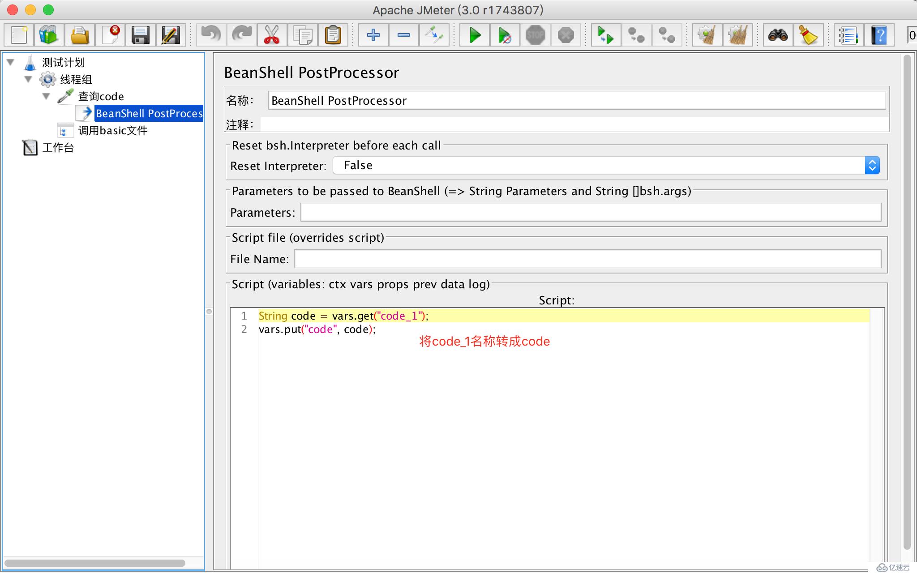
Task: Select 线程组 in the tree
Action: click(x=76, y=80)
